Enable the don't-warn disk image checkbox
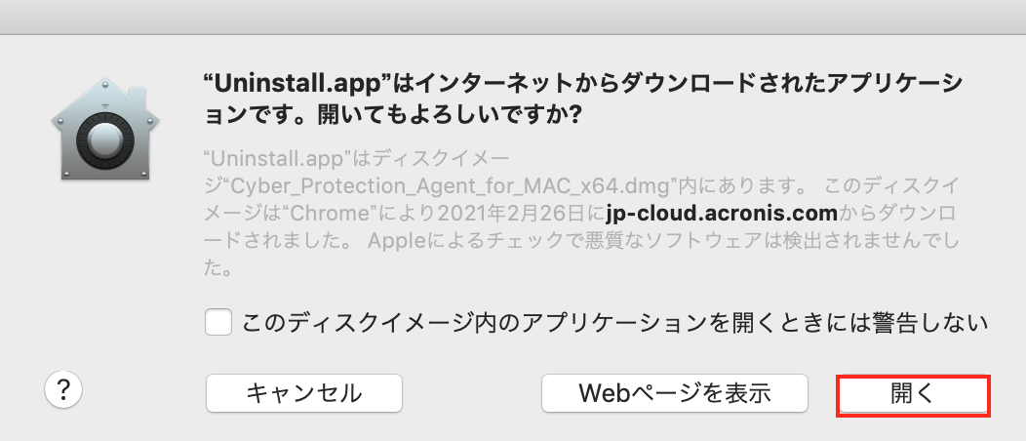The image size is (1026, 441). point(218,323)
